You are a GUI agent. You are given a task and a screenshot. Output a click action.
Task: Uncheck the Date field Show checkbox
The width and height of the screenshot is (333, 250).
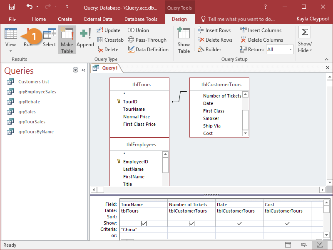239,223
